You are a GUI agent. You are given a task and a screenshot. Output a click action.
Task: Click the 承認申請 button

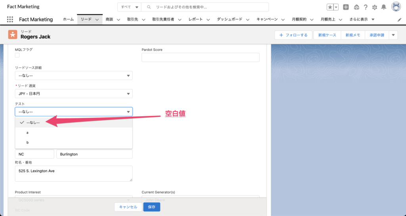pos(377,35)
